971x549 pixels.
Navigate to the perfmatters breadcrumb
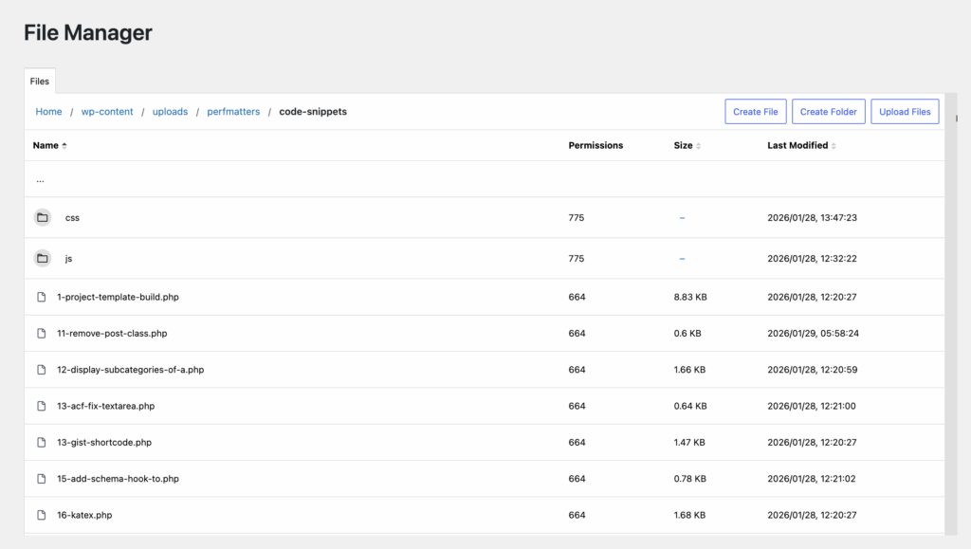point(233,111)
